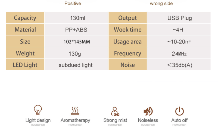Select the Aromatherapy label text
Screen dimensions: 218x131
(x=75, y=120)
